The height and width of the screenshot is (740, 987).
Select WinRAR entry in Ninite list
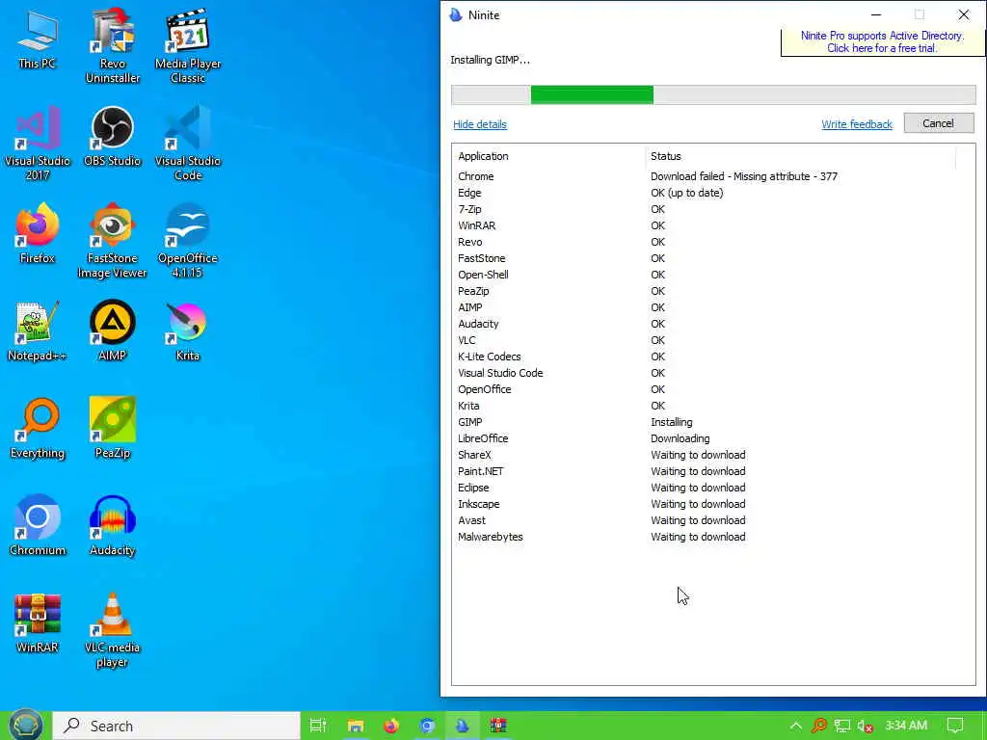pos(713,225)
